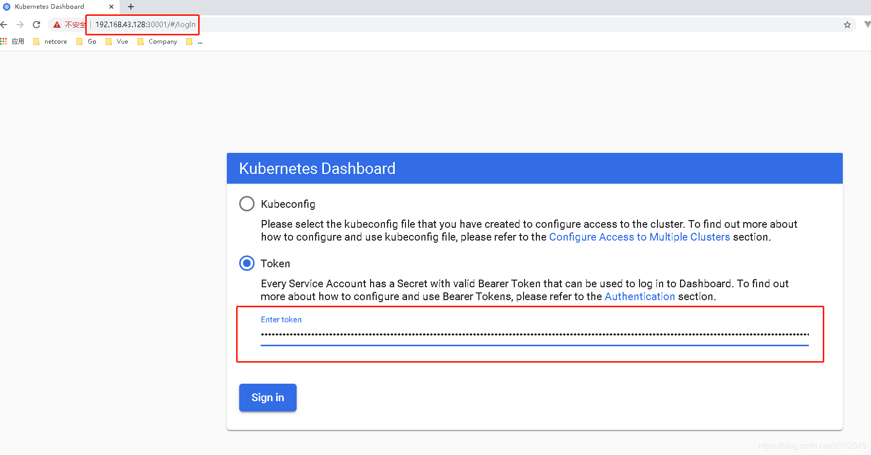The width and height of the screenshot is (871, 455).
Task: Select the Kubeconfig radio button
Action: [x=247, y=204]
